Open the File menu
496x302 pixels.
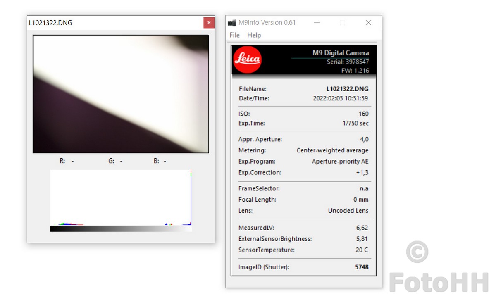point(234,35)
